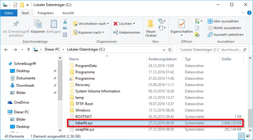253x140 pixels.
Task: Click the new folder quick access toolbar icon
Action: click(22, 5)
